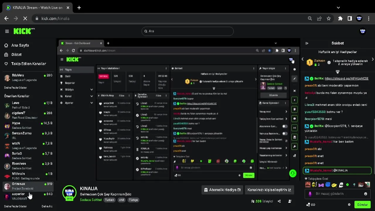Viewport: 375px width, 211px height.
Task: Click the kick.com/kinalia address bar
Action: click(x=168, y=18)
